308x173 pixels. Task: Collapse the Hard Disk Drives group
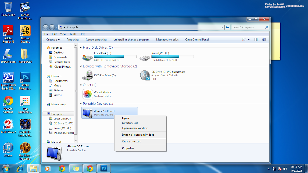[x=81, y=48]
